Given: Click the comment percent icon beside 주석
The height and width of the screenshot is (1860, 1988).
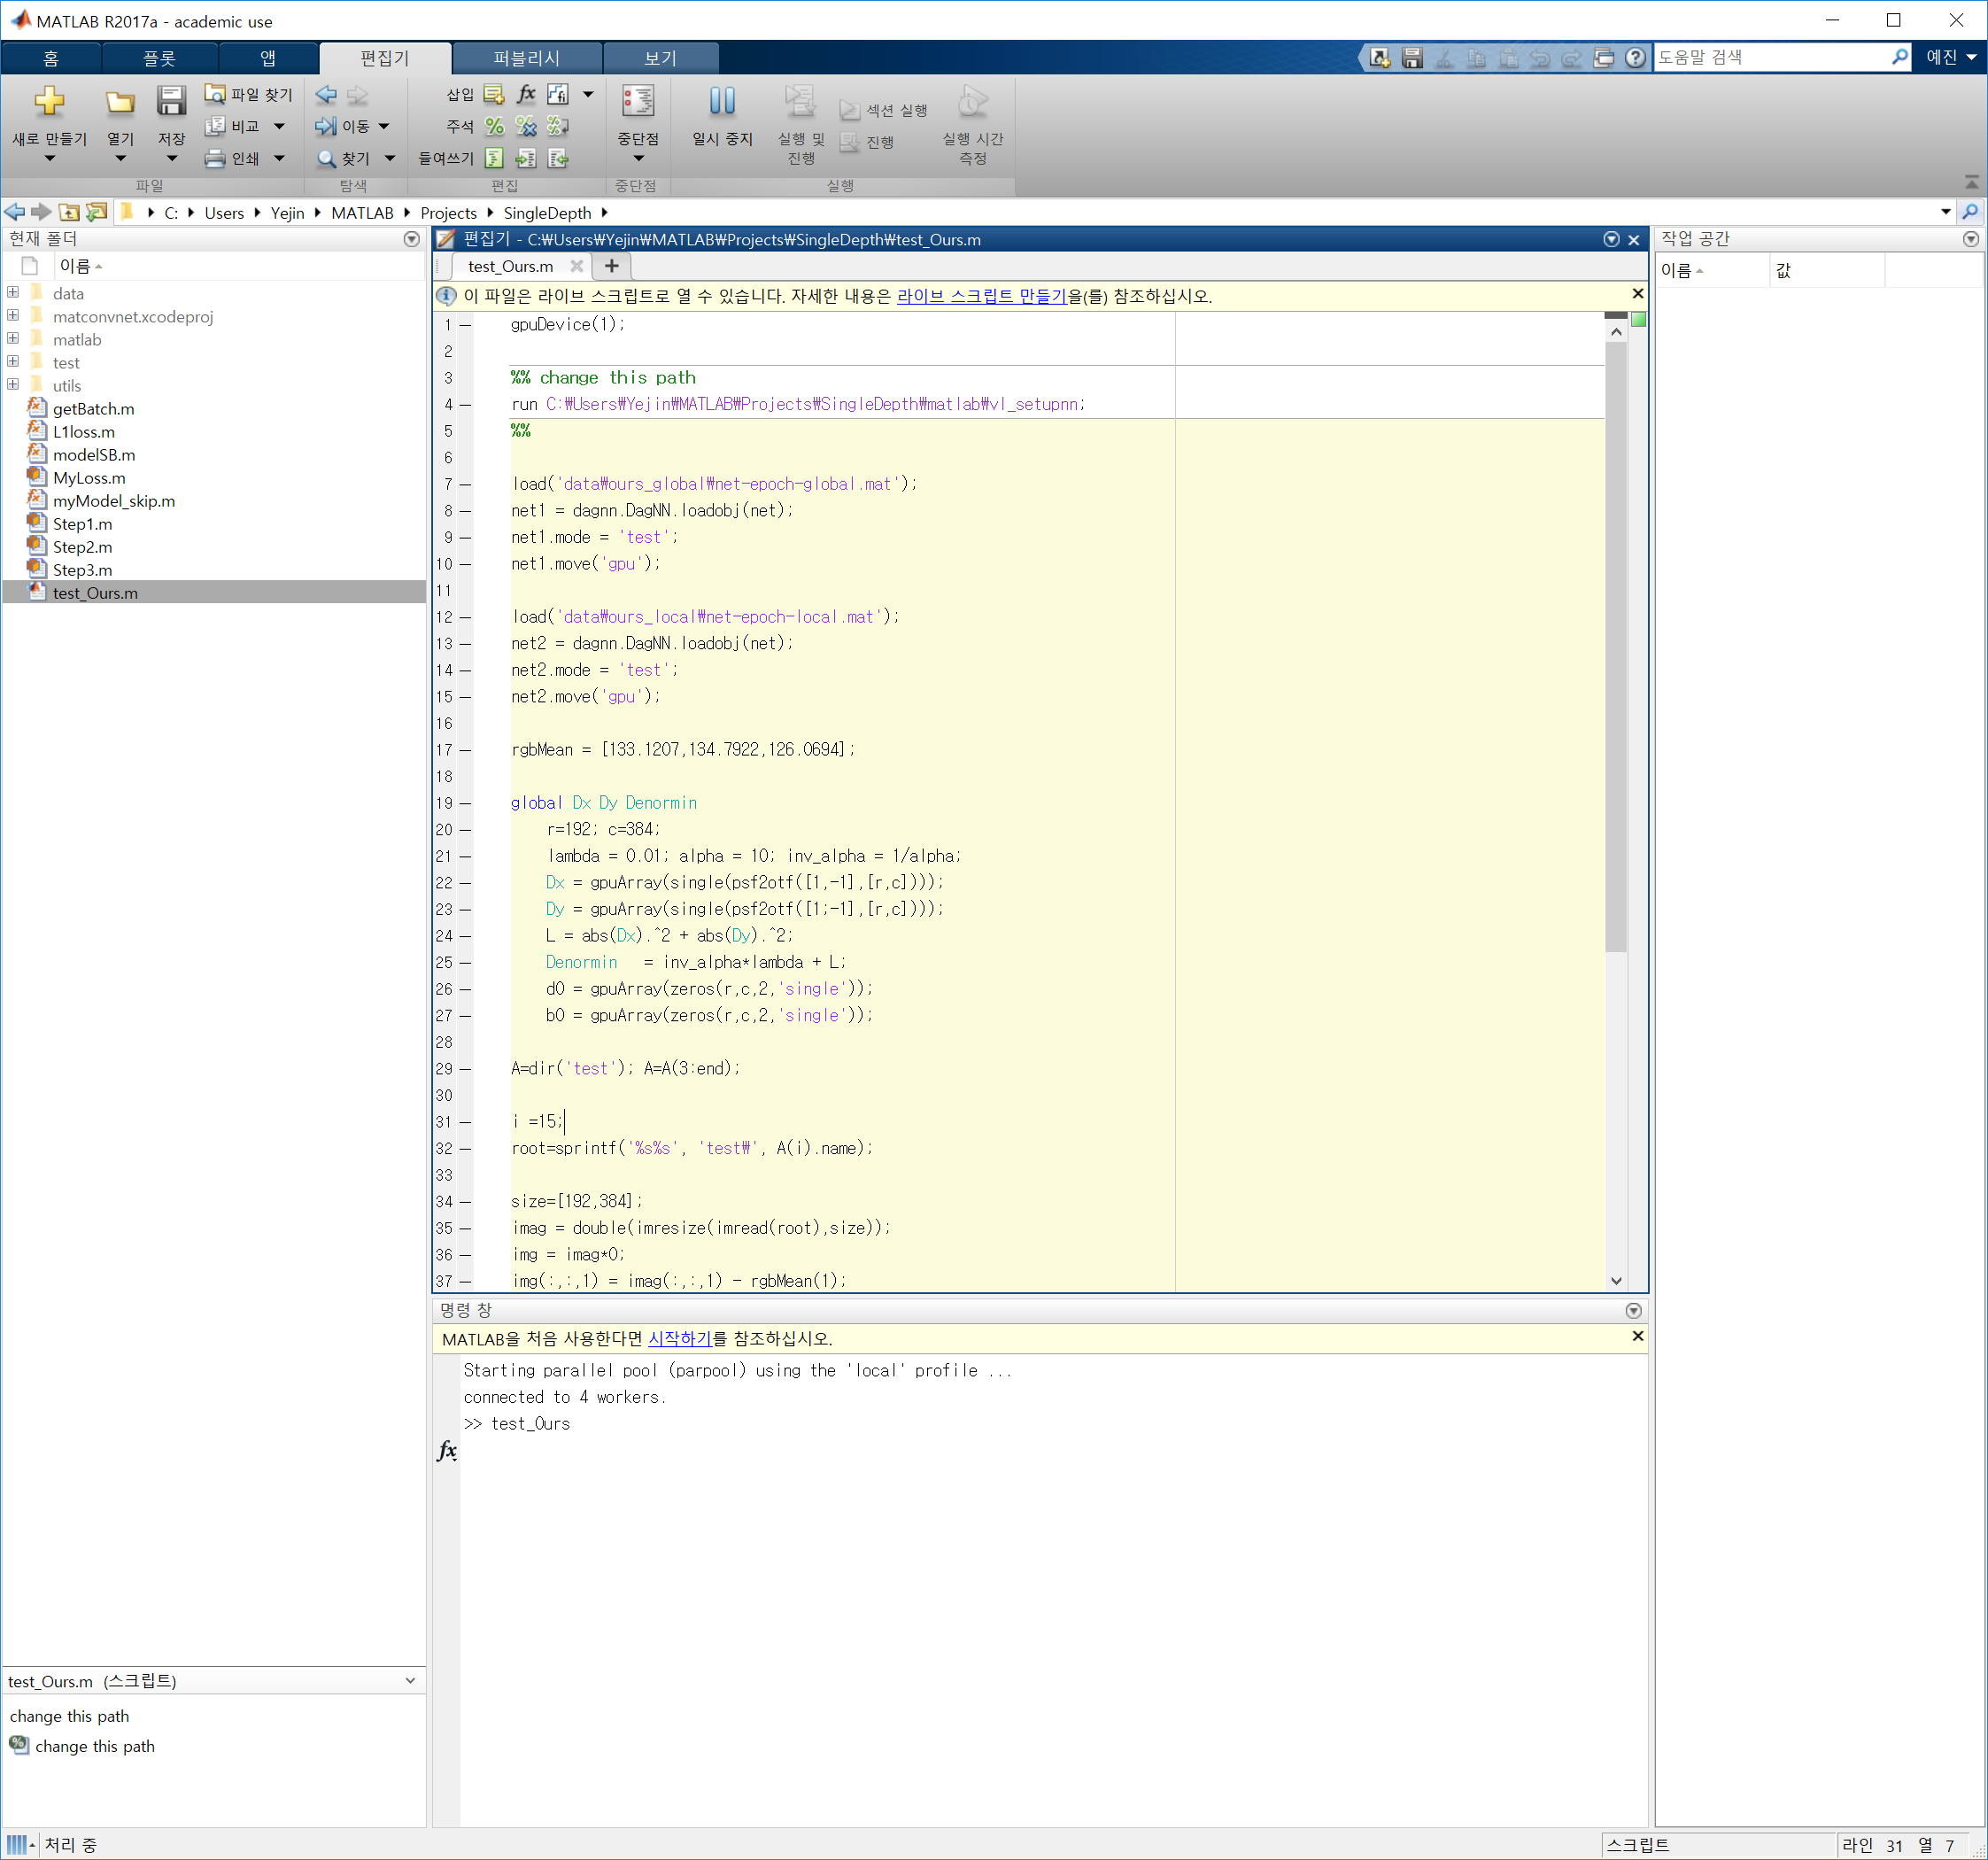Looking at the screenshot, I should coord(494,126).
